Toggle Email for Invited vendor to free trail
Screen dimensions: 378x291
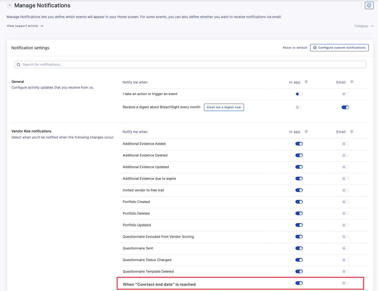[345, 190]
